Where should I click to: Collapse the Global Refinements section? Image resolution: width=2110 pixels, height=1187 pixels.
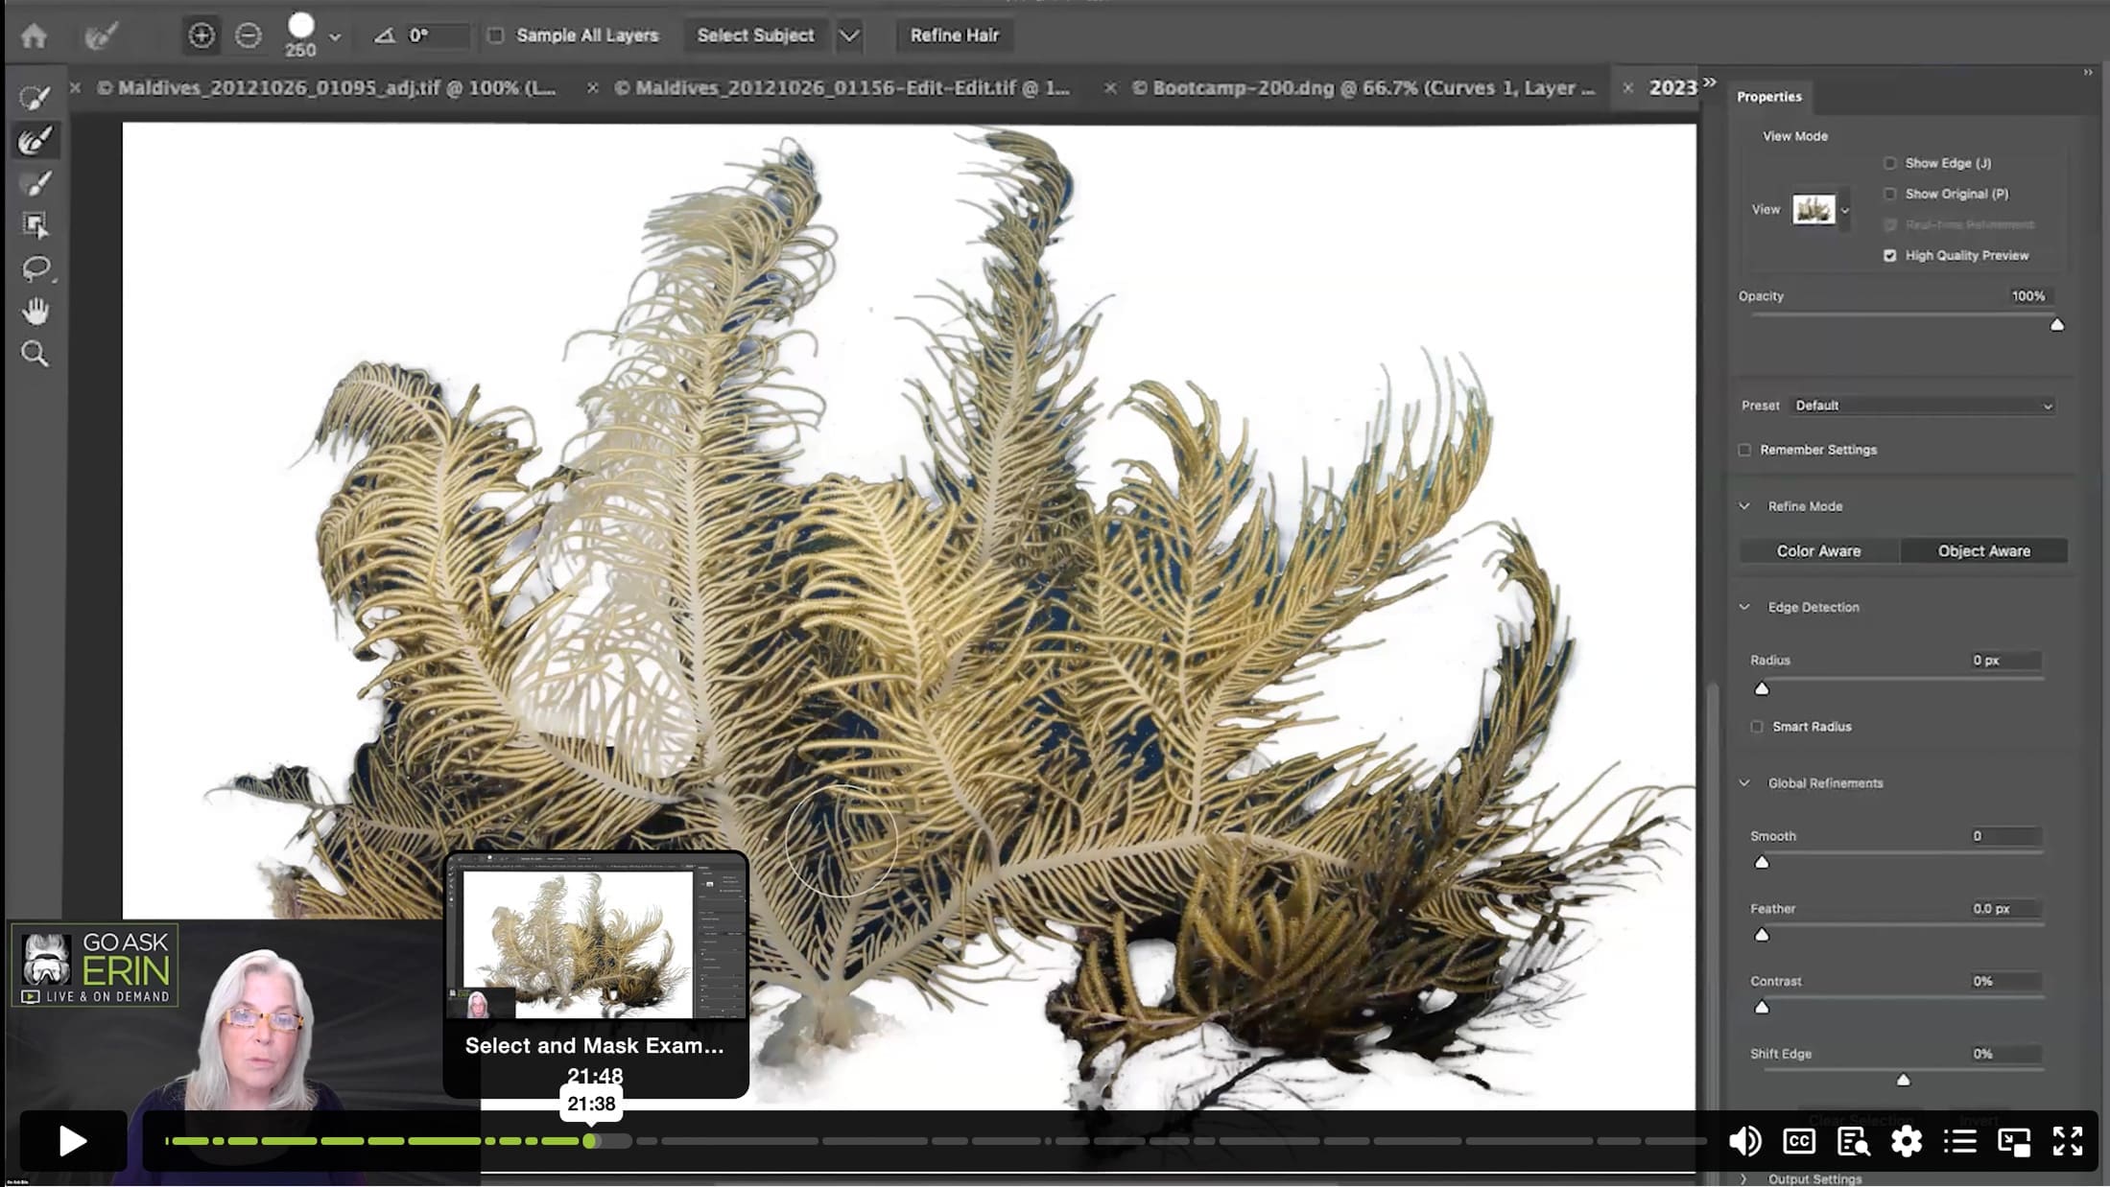click(x=1744, y=783)
